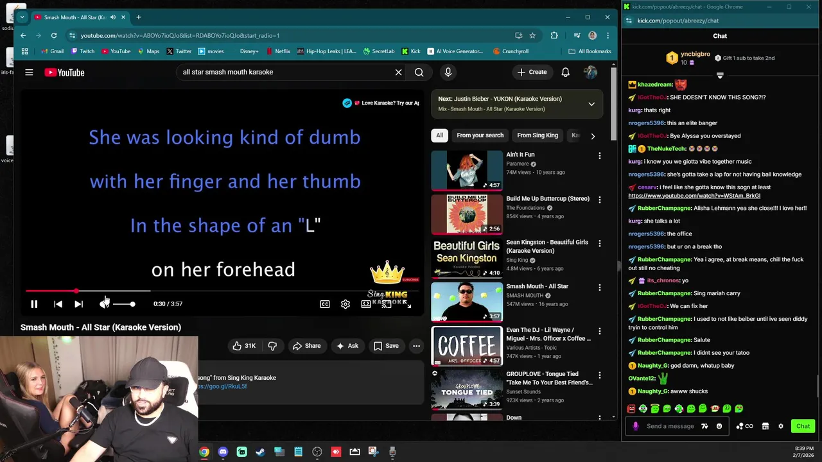This screenshot has height=462, width=822.
Task: Go back in the YouTube browser window
Action: 23,35
